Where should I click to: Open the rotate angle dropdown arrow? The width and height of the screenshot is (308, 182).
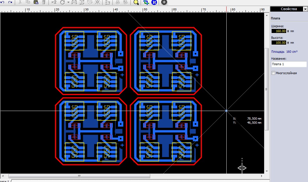[68, 2]
